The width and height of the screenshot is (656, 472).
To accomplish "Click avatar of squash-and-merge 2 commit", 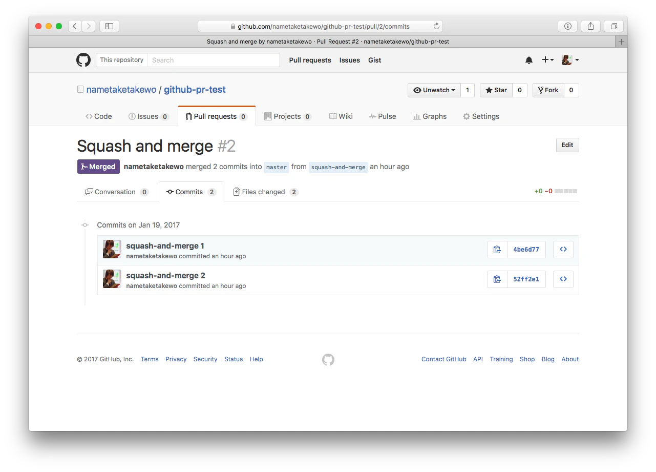I will [x=112, y=279].
